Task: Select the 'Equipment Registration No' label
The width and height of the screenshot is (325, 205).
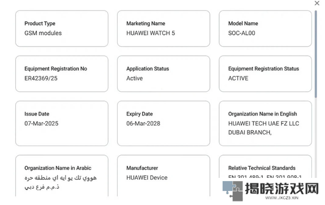Action: tap(56, 69)
